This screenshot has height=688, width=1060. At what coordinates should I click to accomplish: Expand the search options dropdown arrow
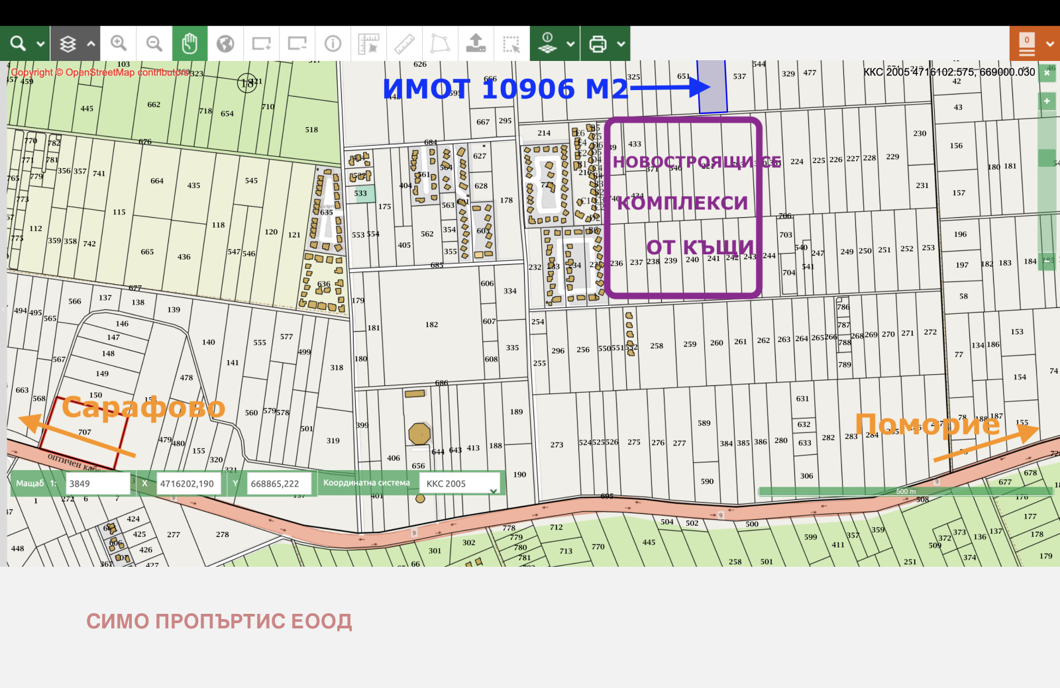40,44
